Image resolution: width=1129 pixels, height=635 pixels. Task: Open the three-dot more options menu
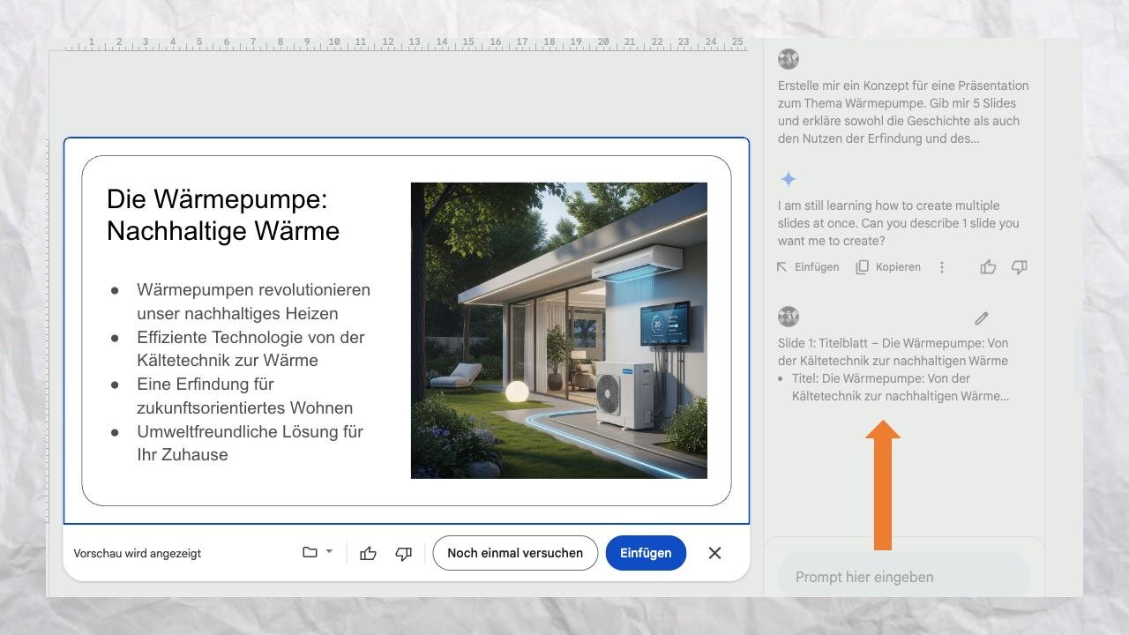(x=942, y=267)
